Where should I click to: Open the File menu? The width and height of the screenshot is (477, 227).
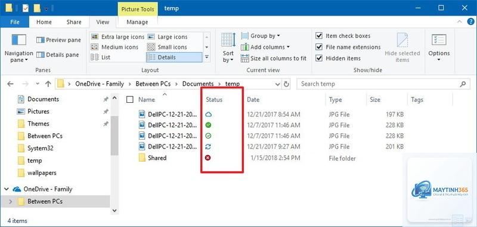click(14, 22)
